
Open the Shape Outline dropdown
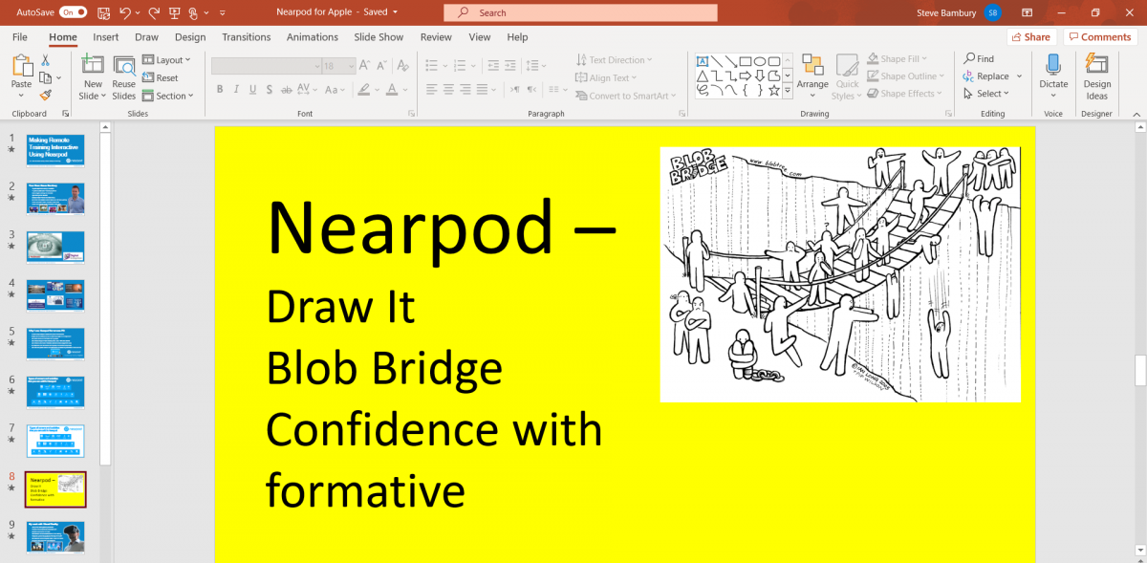[906, 76]
